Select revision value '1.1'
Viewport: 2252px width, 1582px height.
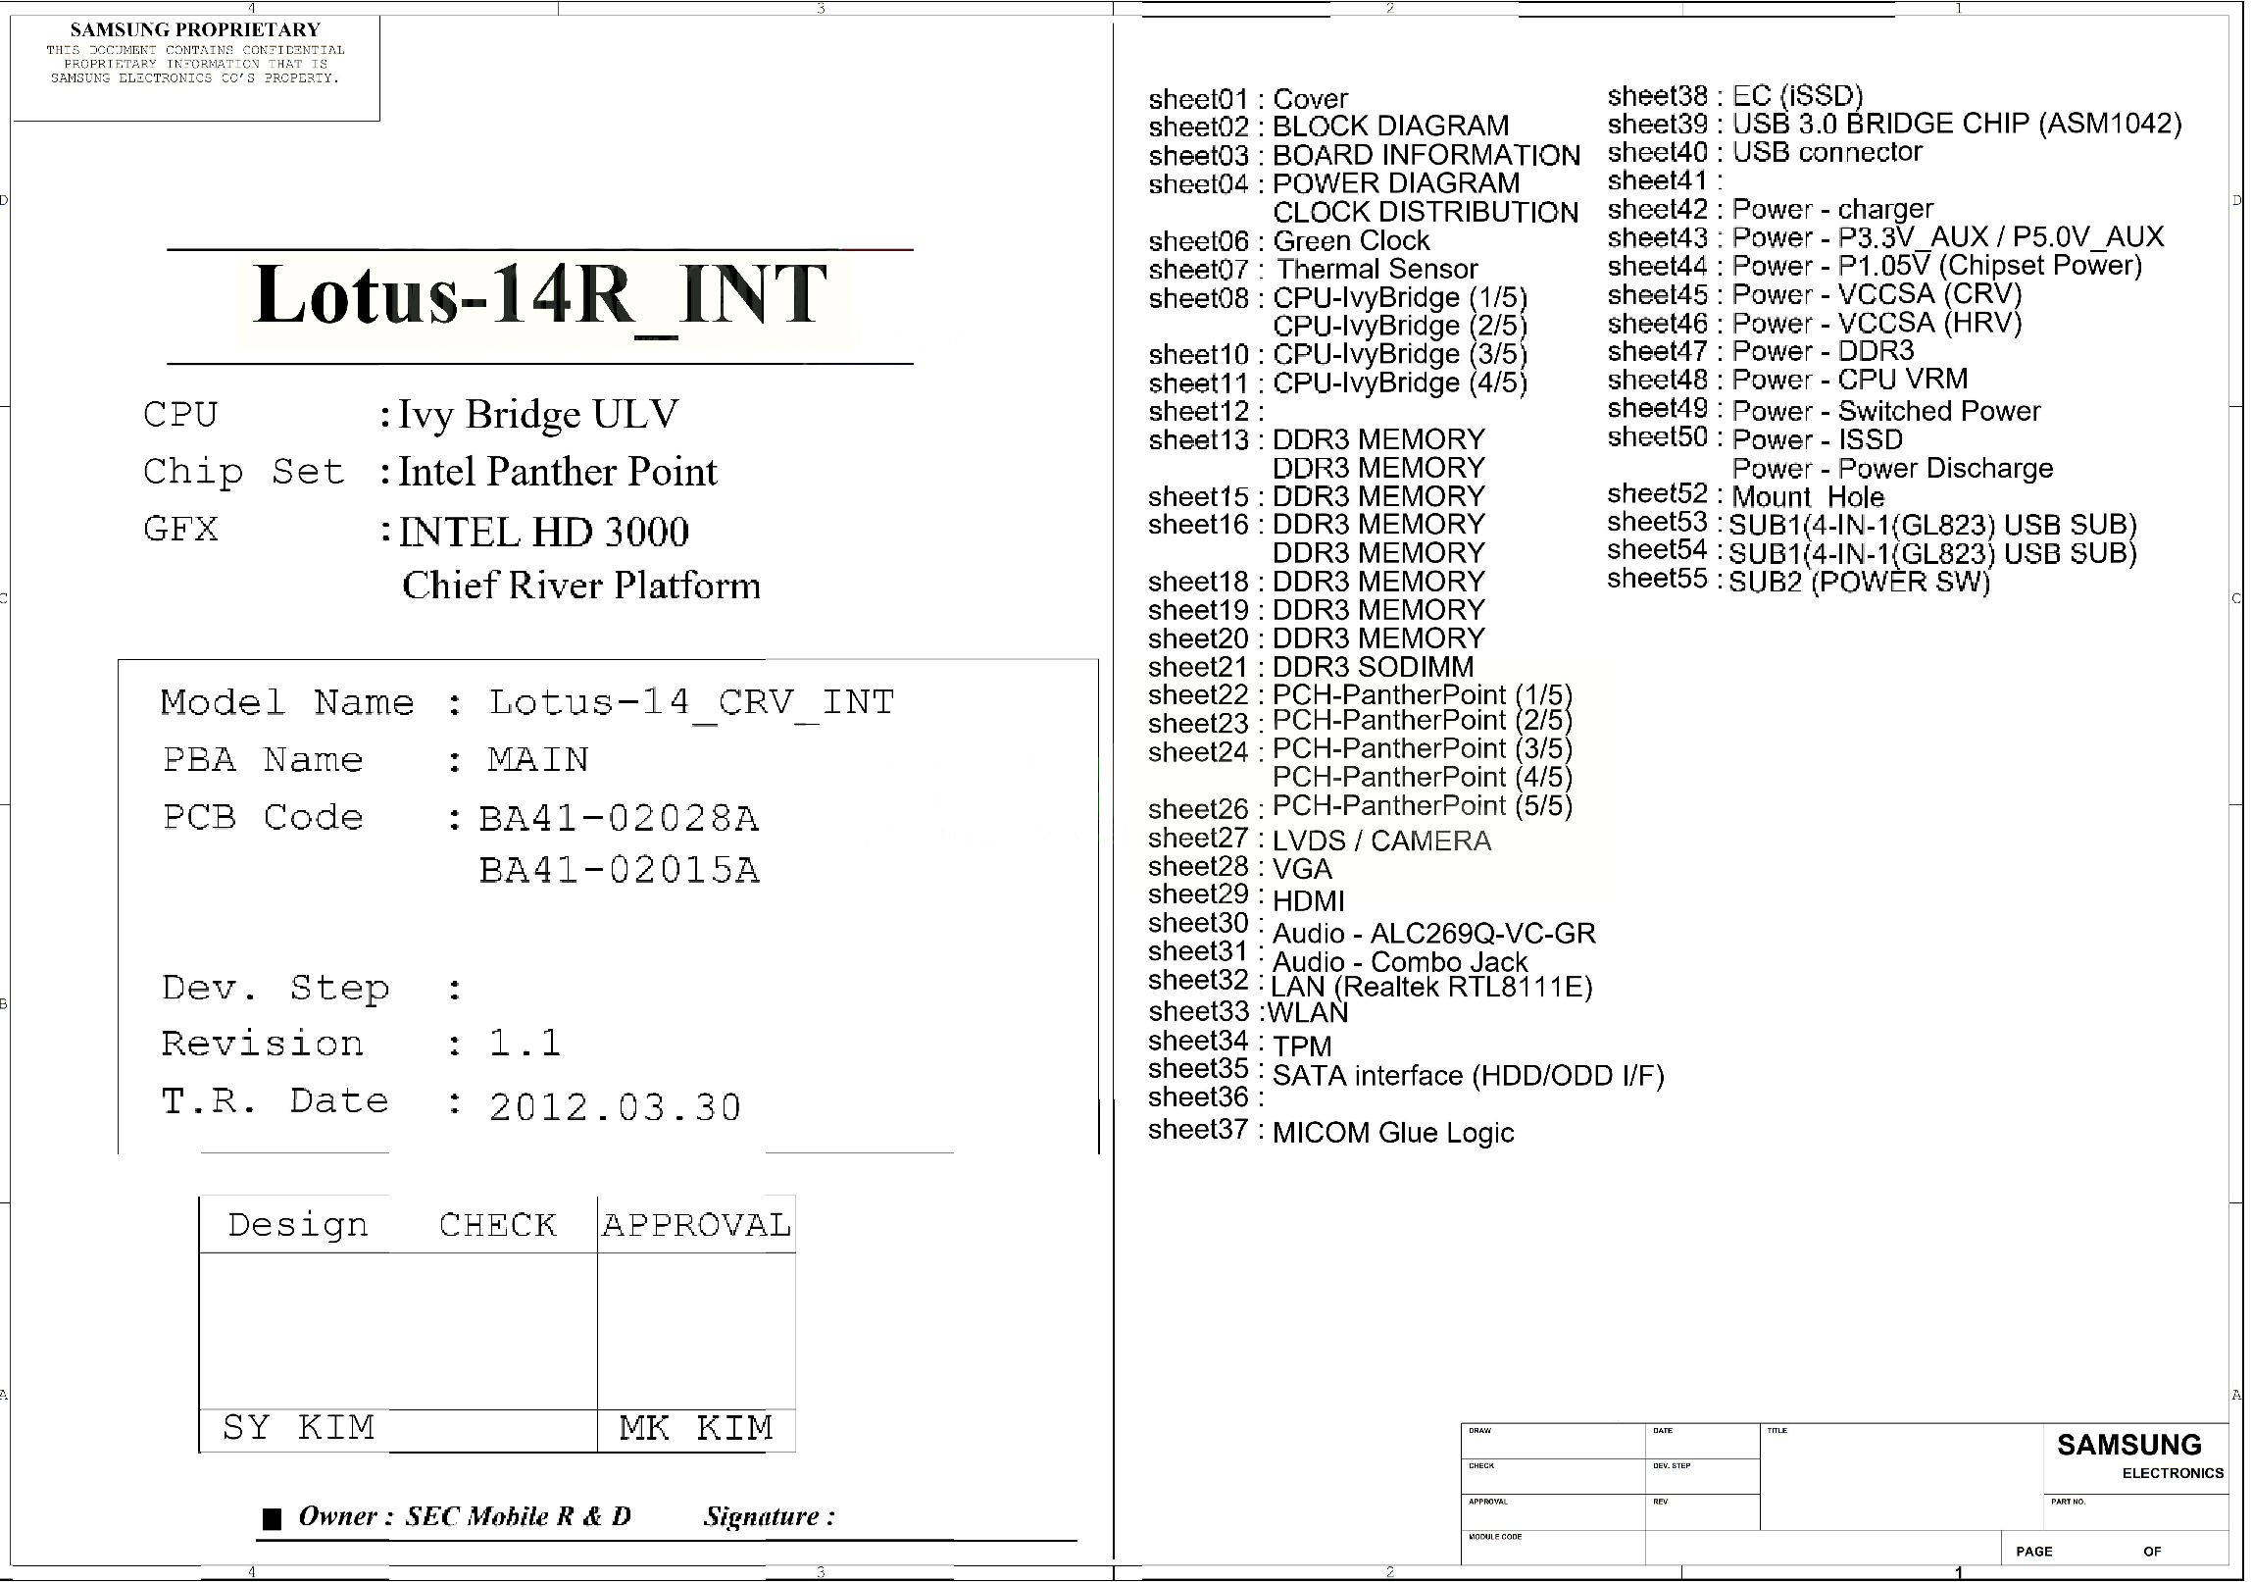pos(525,1044)
